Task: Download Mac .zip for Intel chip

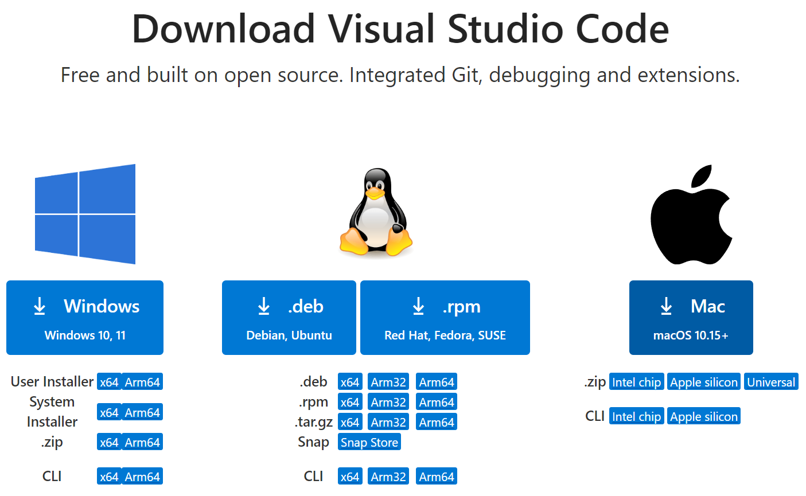Action: tap(637, 382)
